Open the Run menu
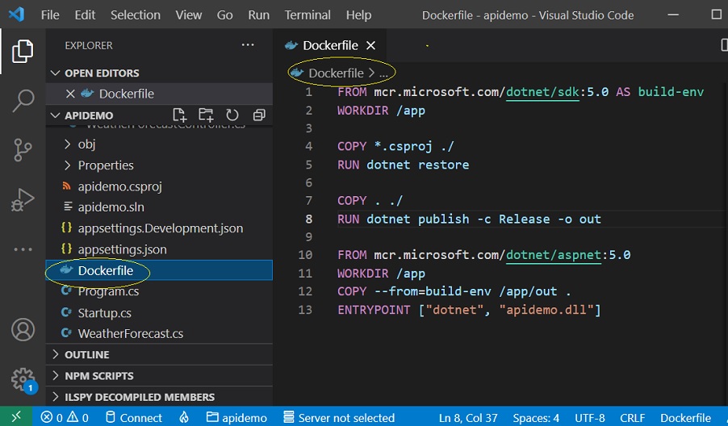 258,15
